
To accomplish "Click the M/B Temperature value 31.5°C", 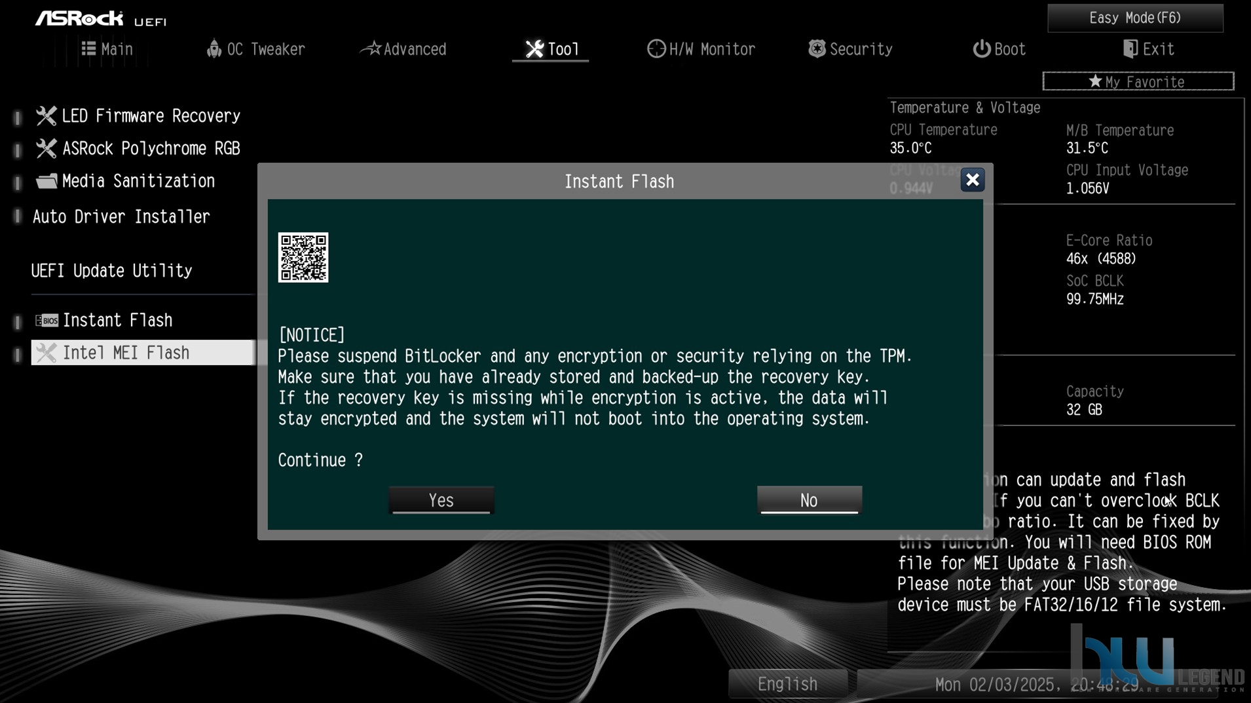I will (1087, 149).
